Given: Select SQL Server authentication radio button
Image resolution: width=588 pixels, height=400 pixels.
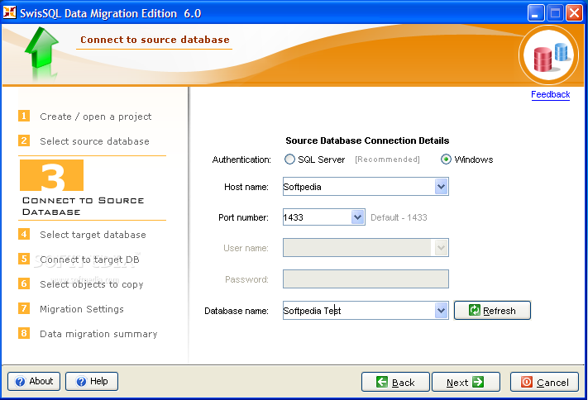Looking at the screenshot, I should pos(289,160).
